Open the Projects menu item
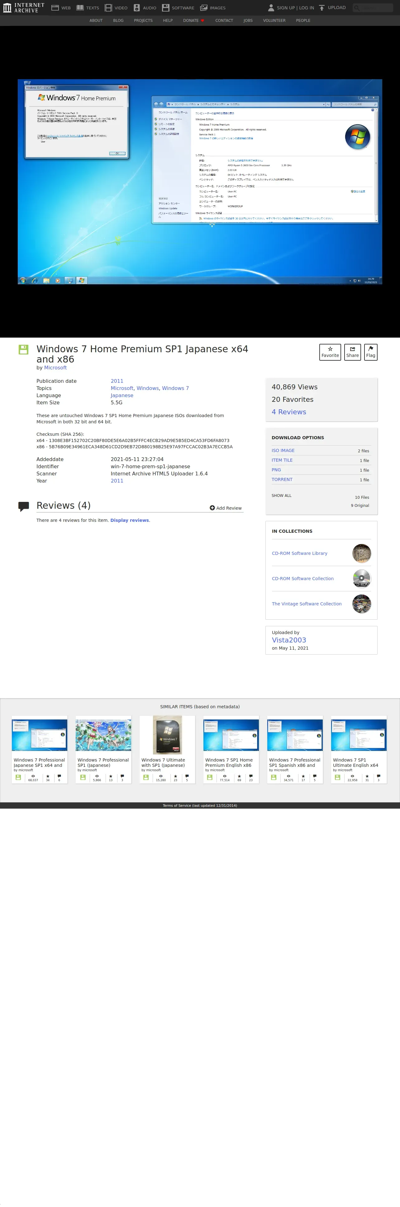 pos(143,21)
